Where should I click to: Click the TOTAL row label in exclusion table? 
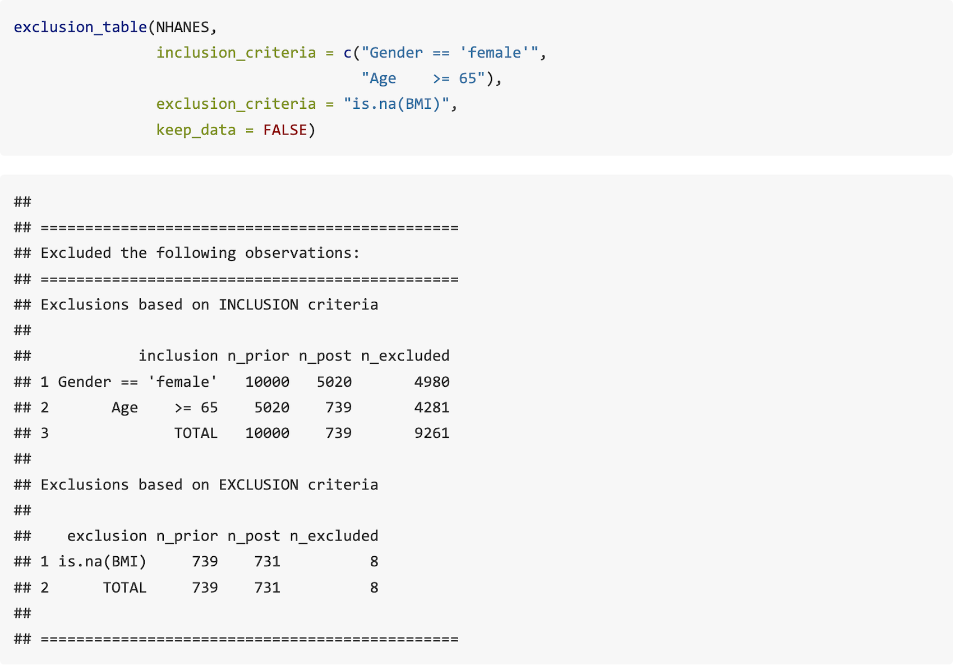click(125, 588)
